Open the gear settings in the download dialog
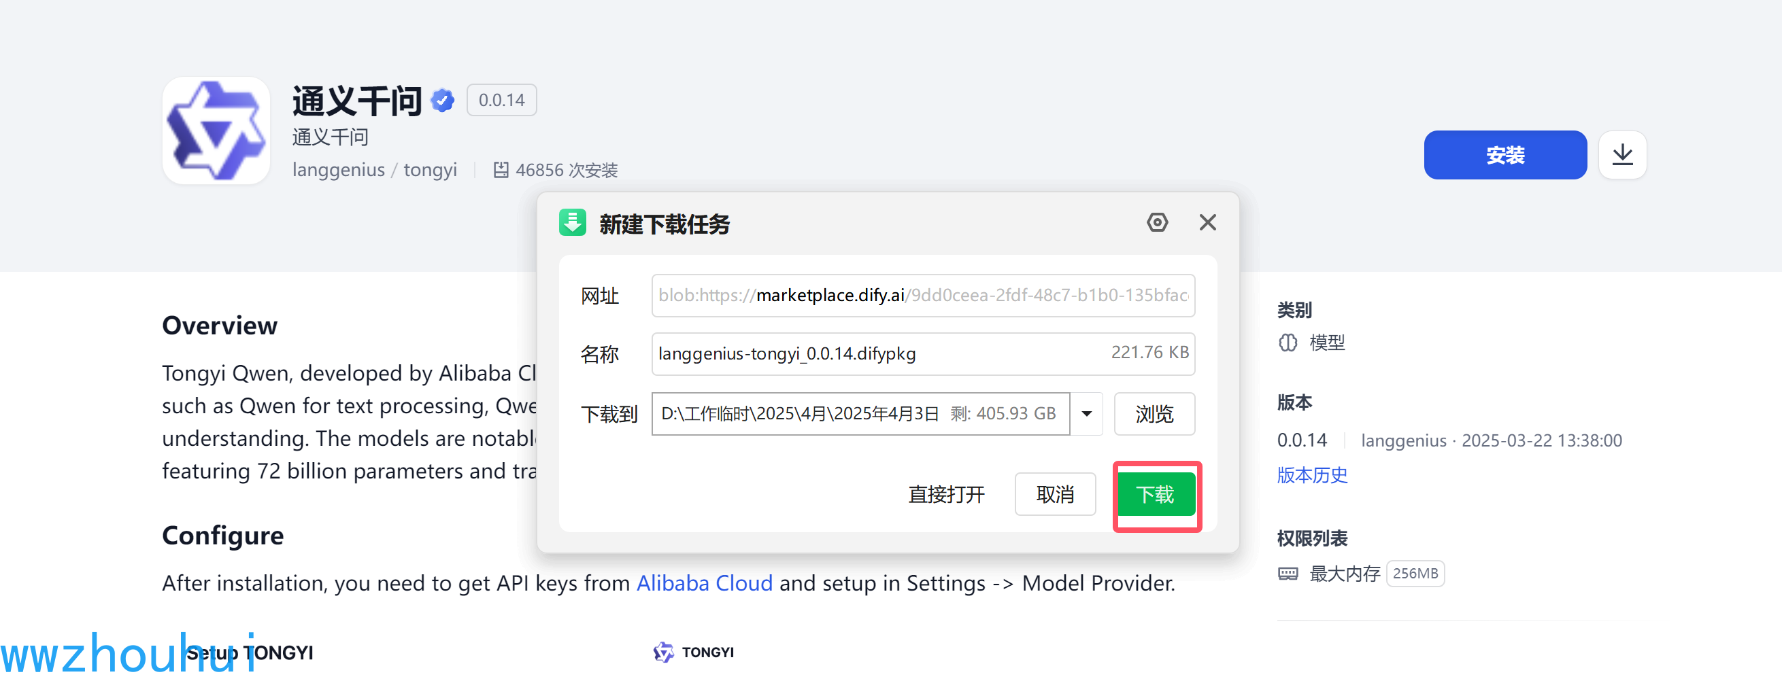This screenshot has width=1782, height=681. (x=1158, y=222)
